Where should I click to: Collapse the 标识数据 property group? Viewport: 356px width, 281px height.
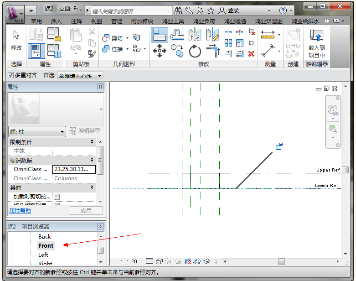pyautogui.click(x=91, y=160)
